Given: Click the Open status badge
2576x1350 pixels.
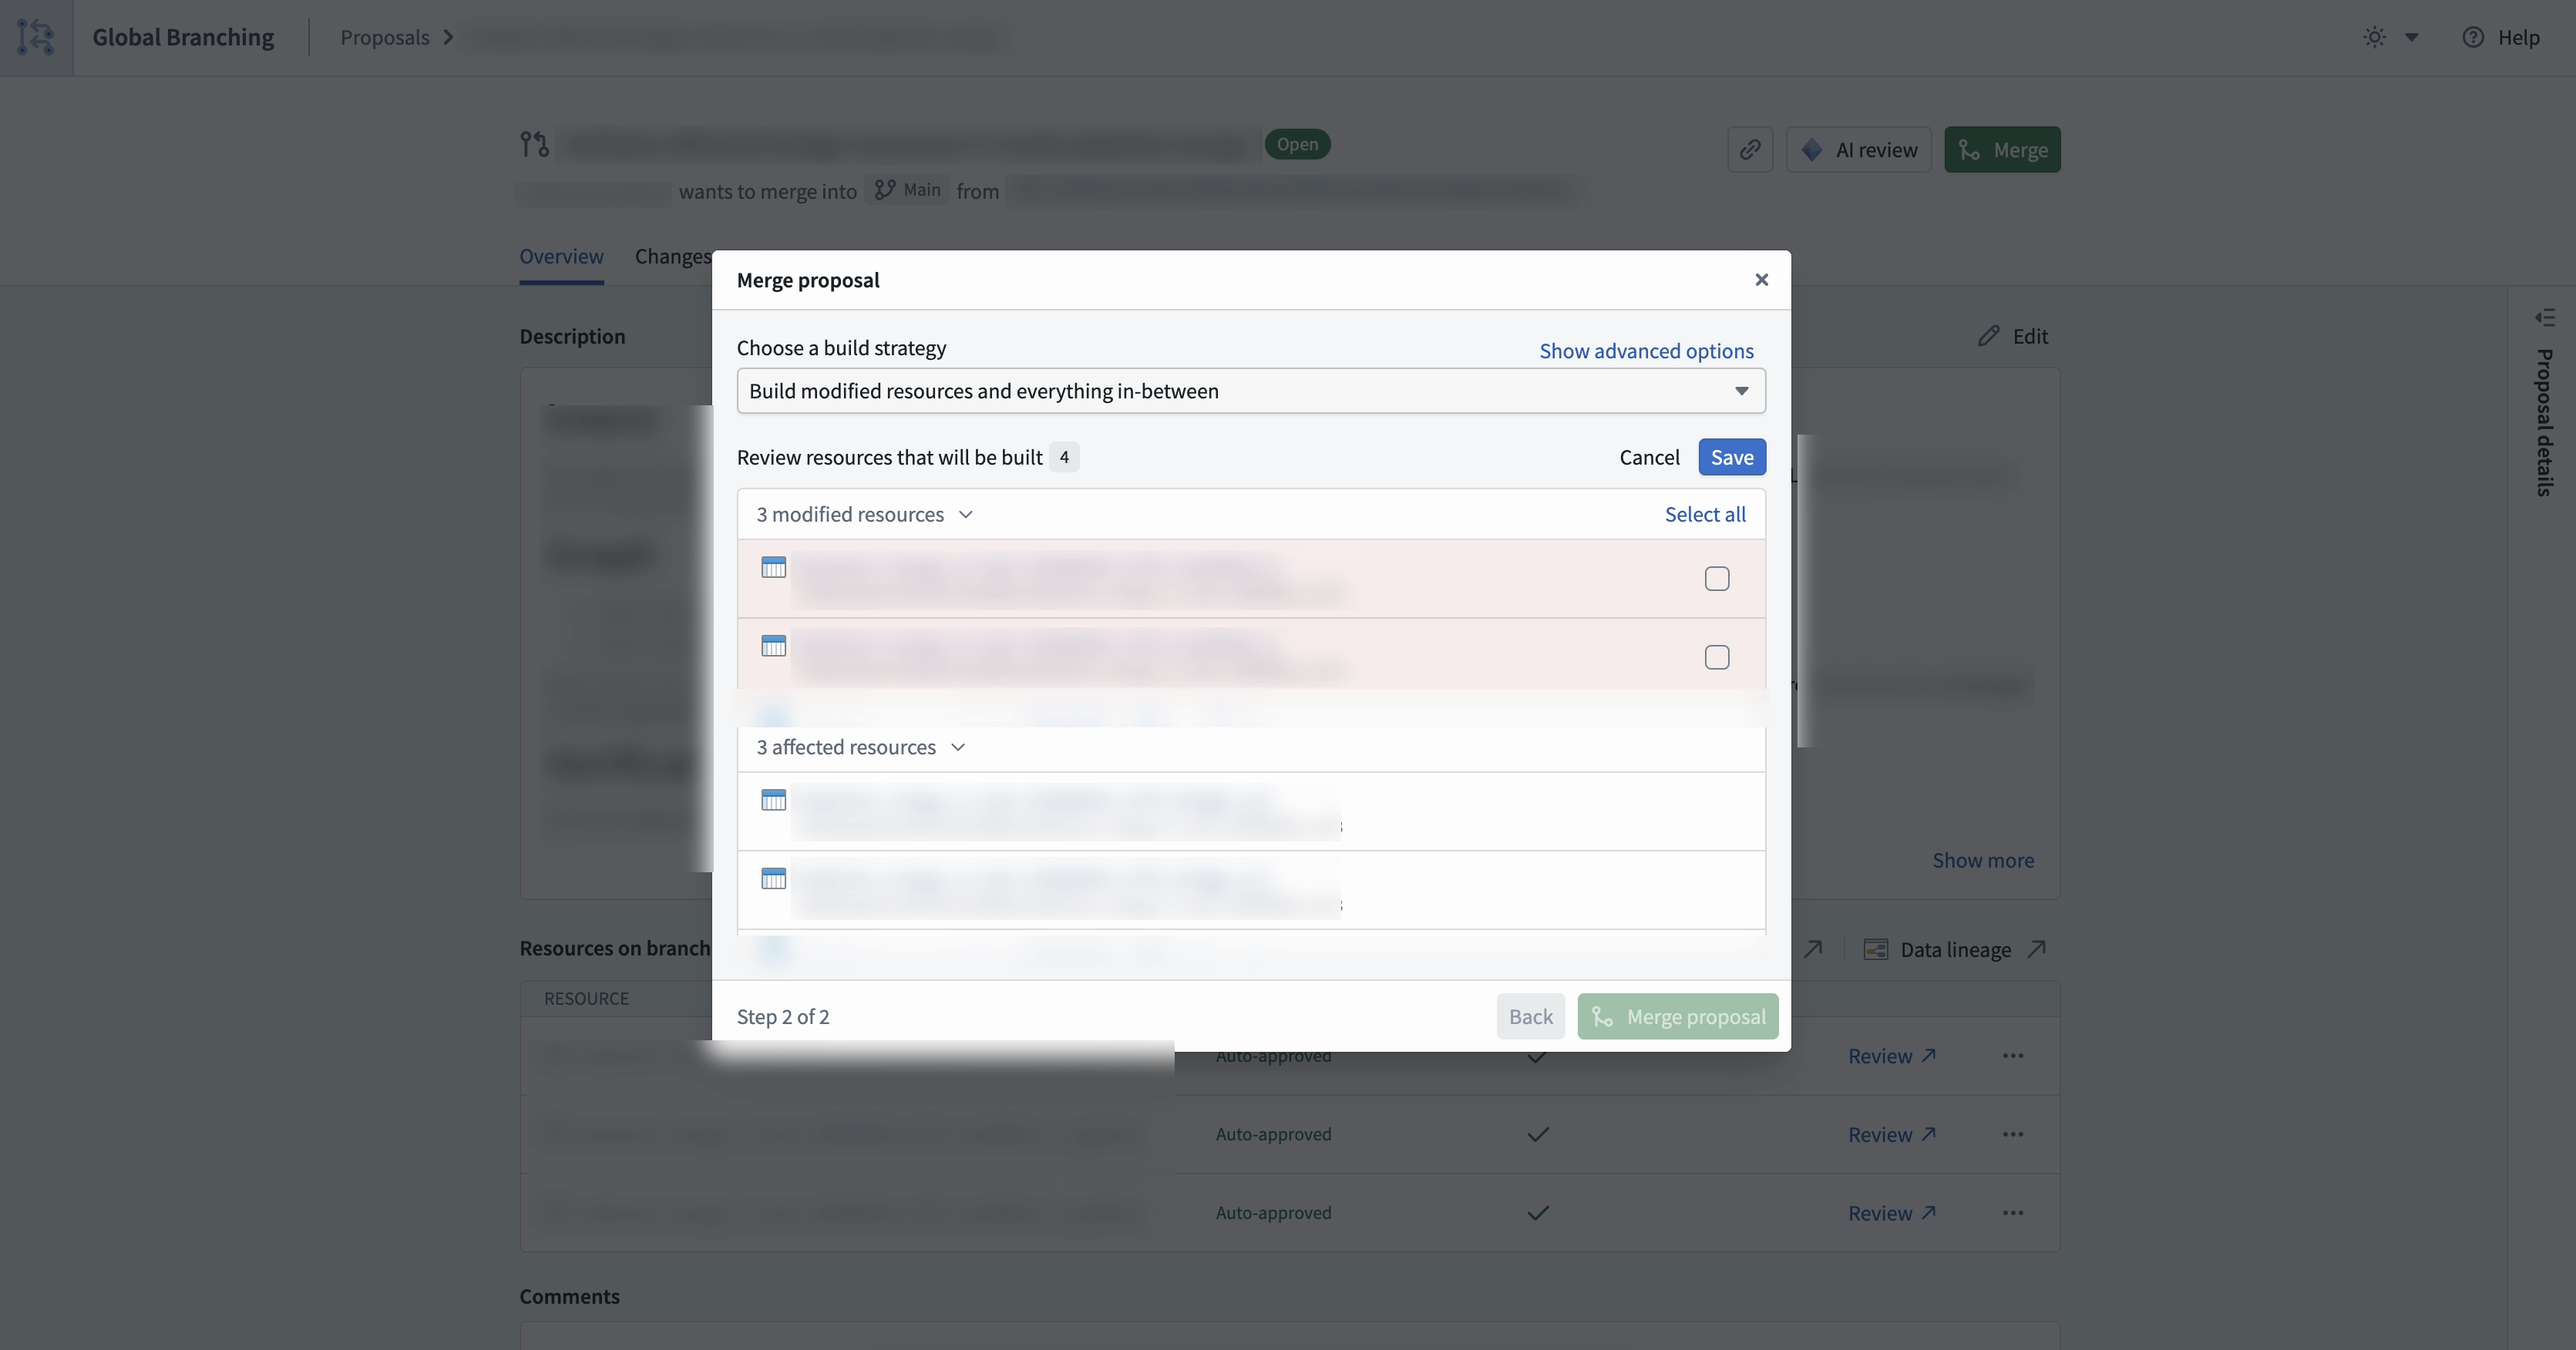Looking at the screenshot, I should click(x=1297, y=144).
